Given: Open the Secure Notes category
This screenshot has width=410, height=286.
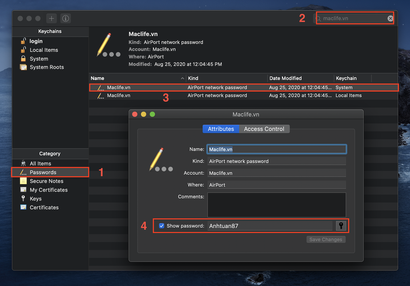Looking at the screenshot, I should (46, 181).
